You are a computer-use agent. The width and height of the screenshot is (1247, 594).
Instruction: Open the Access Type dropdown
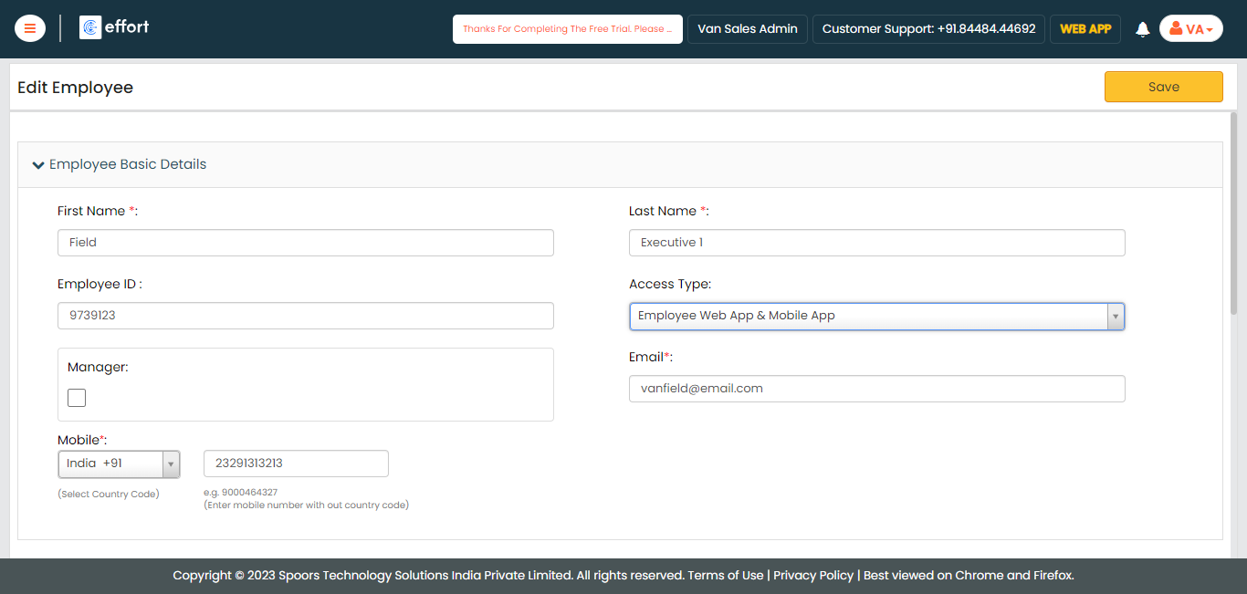pyautogui.click(x=876, y=316)
